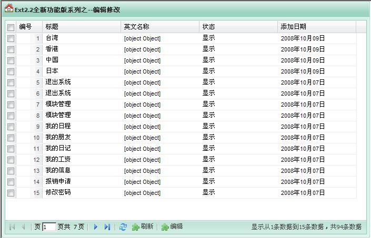Sort by the 状态 column header
Image resolution: width=371 pixels, height=238 pixels.
tap(238, 27)
